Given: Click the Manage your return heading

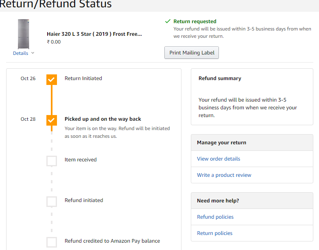Looking at the screenshot, I should (x=221, y=142).
